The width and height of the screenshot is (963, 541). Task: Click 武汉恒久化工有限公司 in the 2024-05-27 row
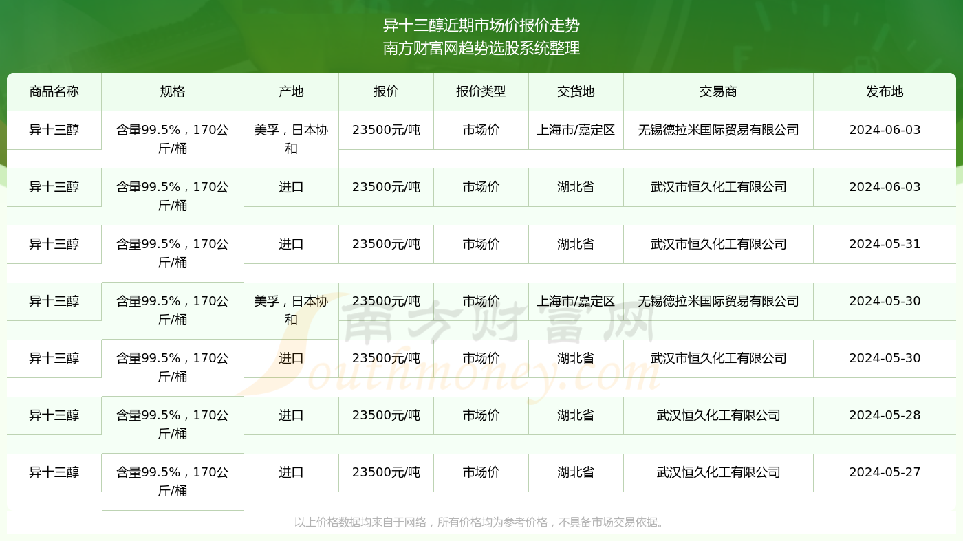pos(719,472)
